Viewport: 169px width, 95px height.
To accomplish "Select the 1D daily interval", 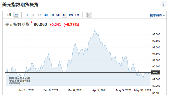I will pyautogui.click(x=64, y=15).
